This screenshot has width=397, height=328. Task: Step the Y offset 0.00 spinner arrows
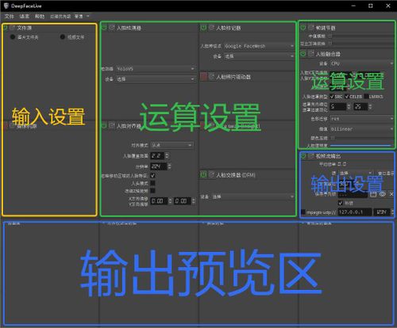(194, 201)
